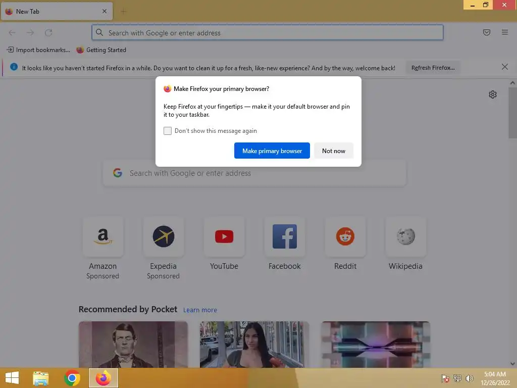Open the Windows Start button
517x388 pixels.
click(12, 378)
